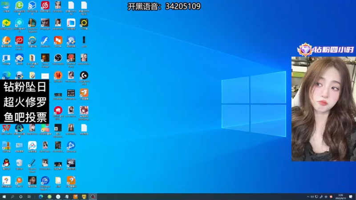The height and width of the screenshot is (200, 356).
Task: Open the YY yellow ring icon
Action: (84, 23)
